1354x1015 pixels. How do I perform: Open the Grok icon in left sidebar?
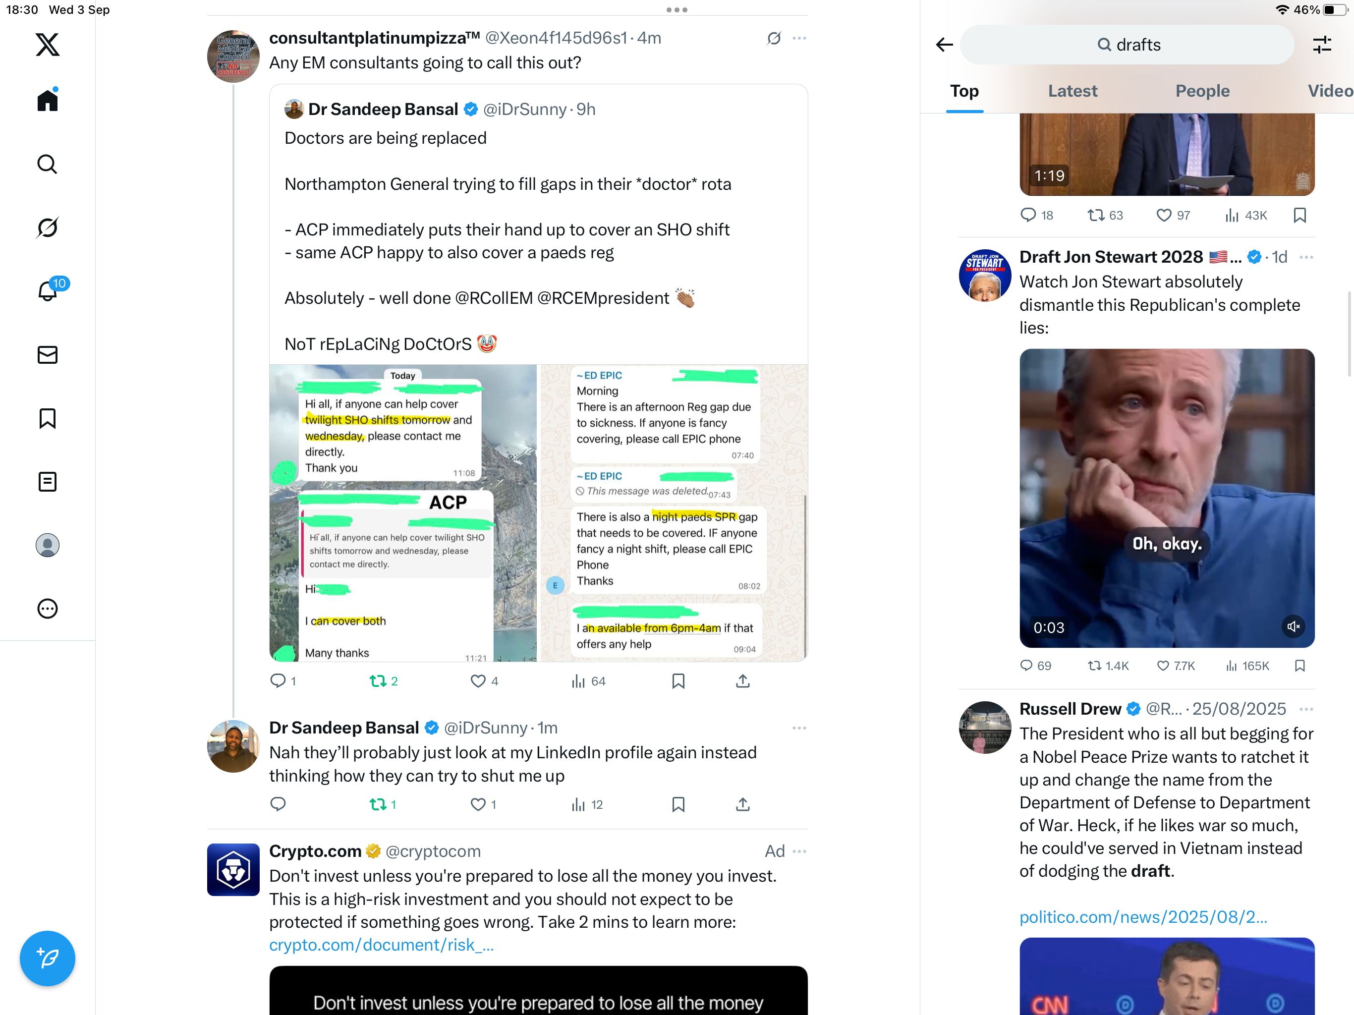point(47,228)
